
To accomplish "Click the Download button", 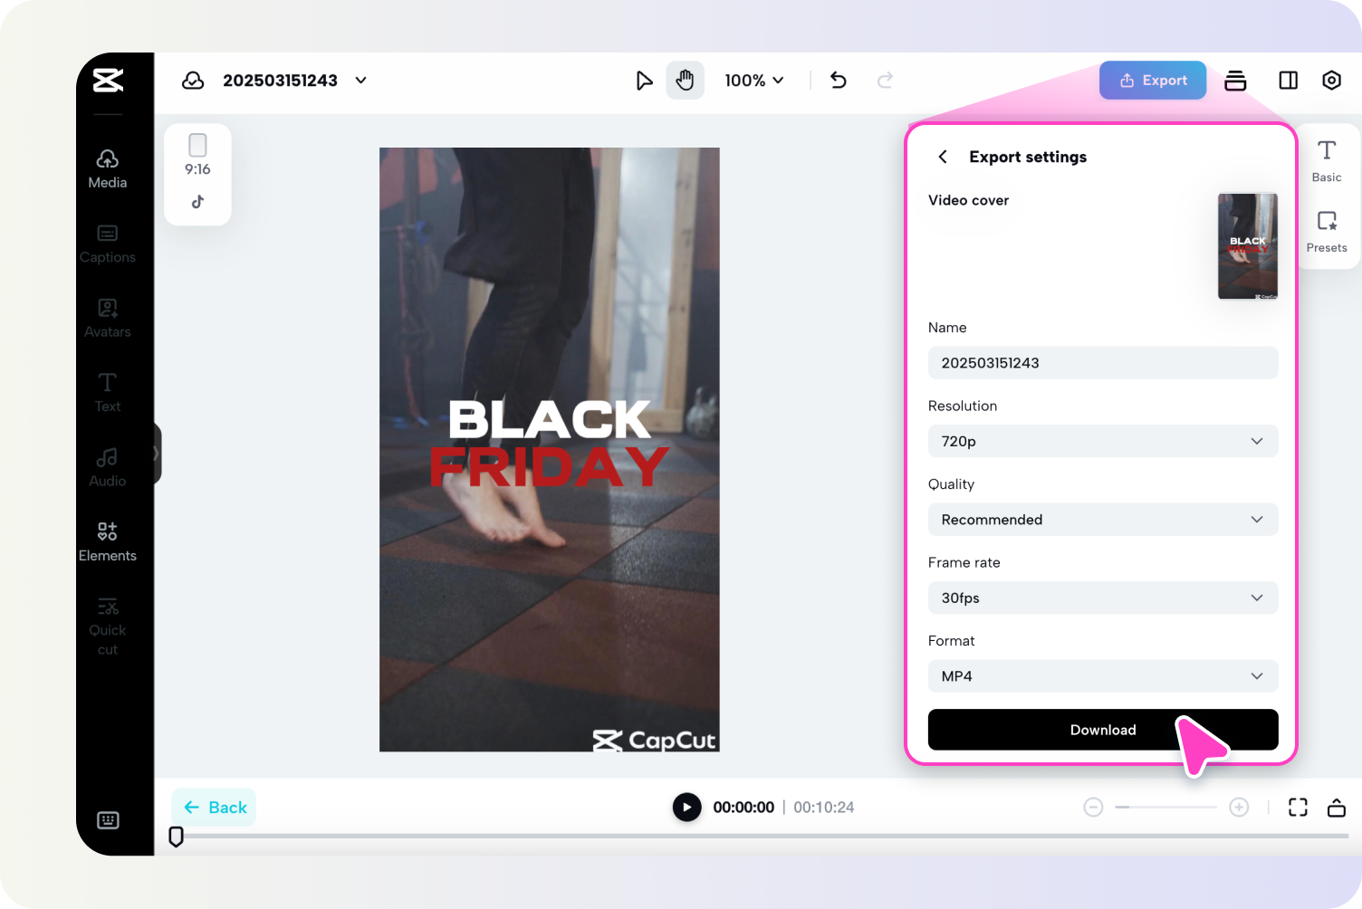I will pos(1103,730).
